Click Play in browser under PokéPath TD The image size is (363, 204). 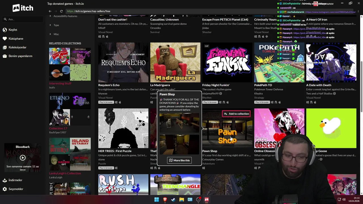[x=262, y=102]
